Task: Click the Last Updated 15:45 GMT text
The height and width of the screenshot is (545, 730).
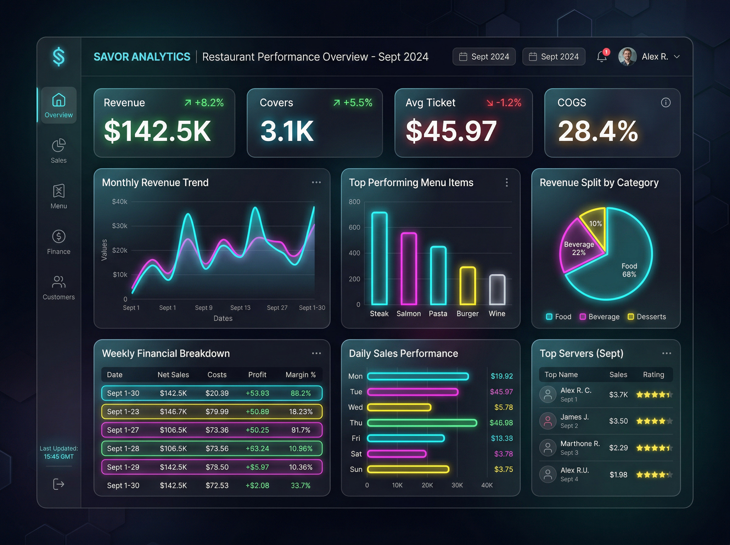Action: tap(59, 453)
